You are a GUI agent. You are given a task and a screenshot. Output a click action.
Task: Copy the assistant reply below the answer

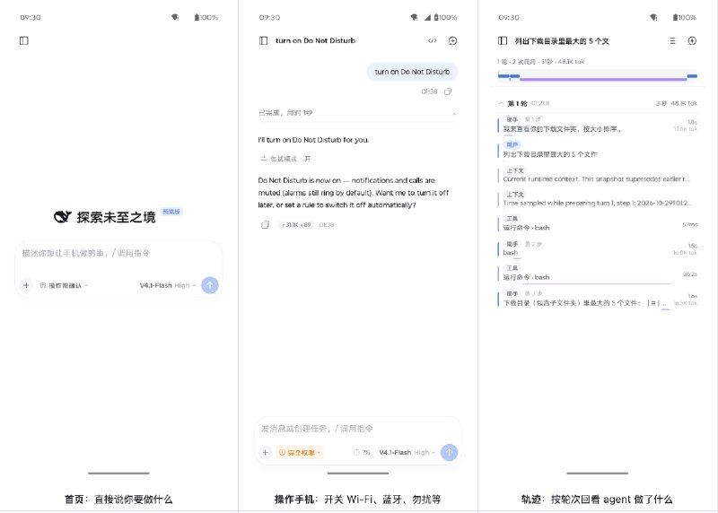click(x=265, y=225)
